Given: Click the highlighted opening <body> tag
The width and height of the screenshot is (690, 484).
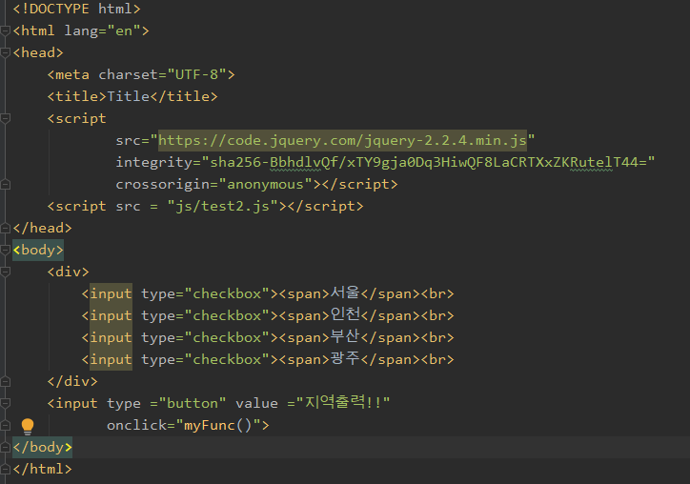Looking at the screenshot, I should pos(38,250).
